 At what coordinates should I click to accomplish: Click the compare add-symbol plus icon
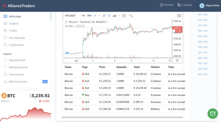[124, 16]
